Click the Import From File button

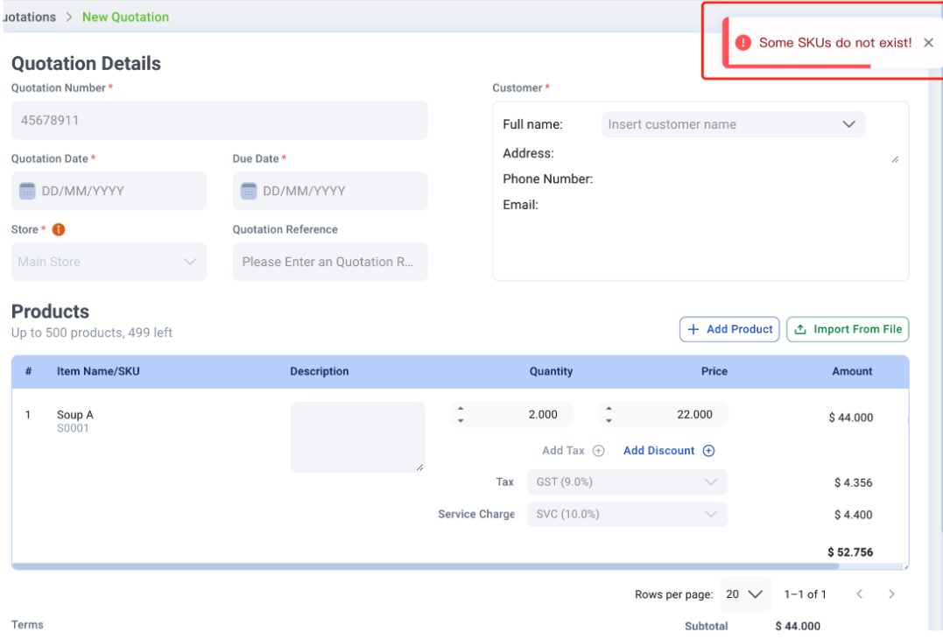click(x=848, y=329)
